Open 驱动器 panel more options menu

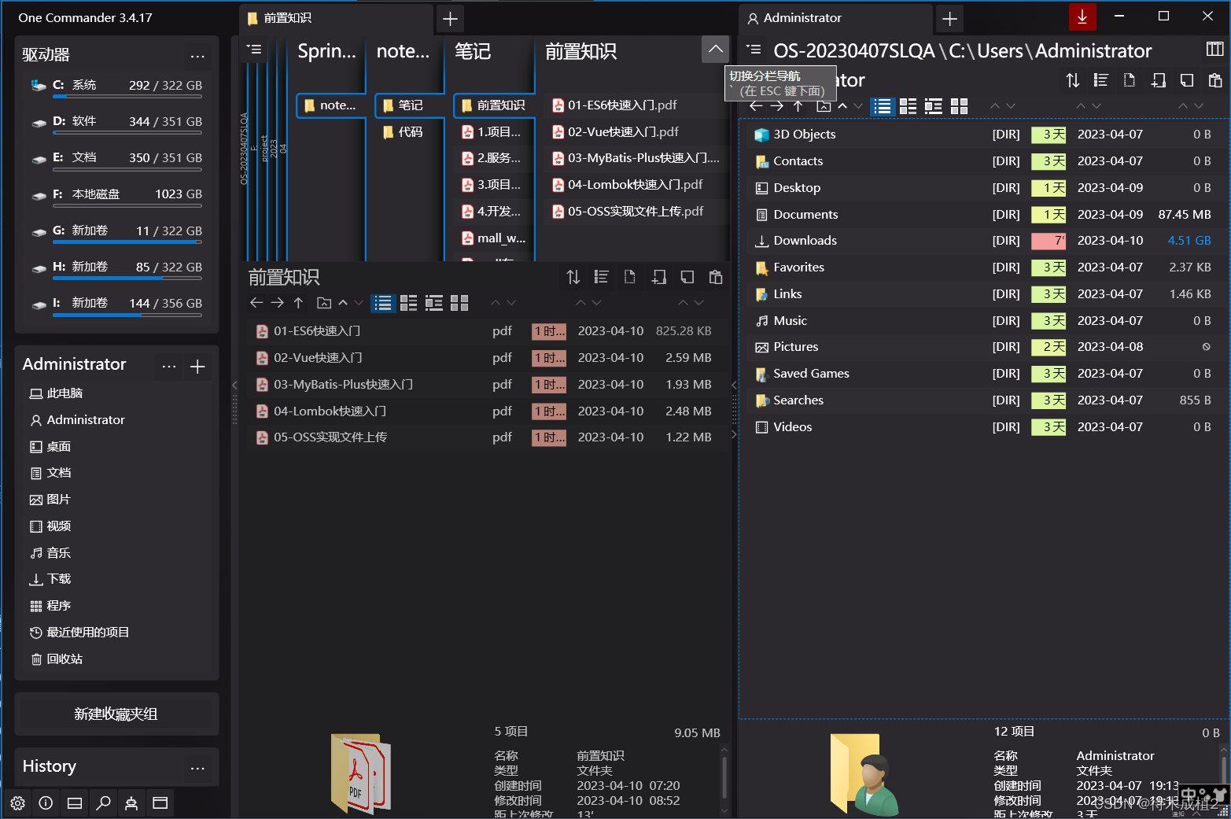(197, 56)
